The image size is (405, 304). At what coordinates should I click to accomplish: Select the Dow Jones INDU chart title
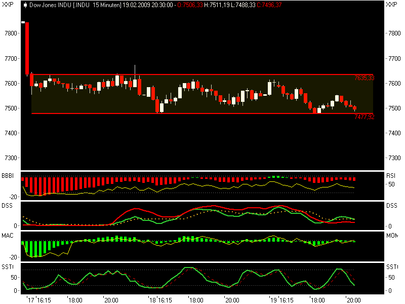[75, 5]
